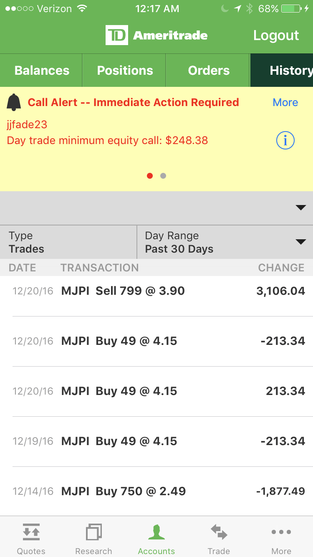The image size is (313, 557).
Task: Open the Type Trades selector
Action: [x=68, y=242]
